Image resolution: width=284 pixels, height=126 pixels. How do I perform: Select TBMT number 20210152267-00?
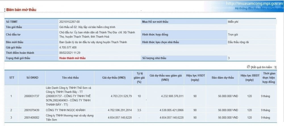[x=69, y=22]
